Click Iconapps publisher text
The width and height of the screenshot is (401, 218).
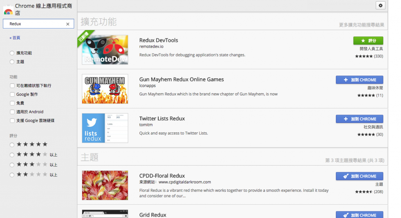coord(147,86)
